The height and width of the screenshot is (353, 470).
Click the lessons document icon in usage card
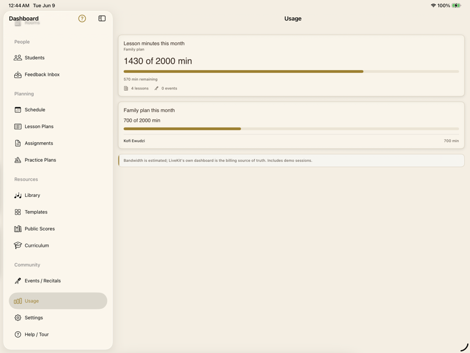pyautogui.click(x=126, y=88)
